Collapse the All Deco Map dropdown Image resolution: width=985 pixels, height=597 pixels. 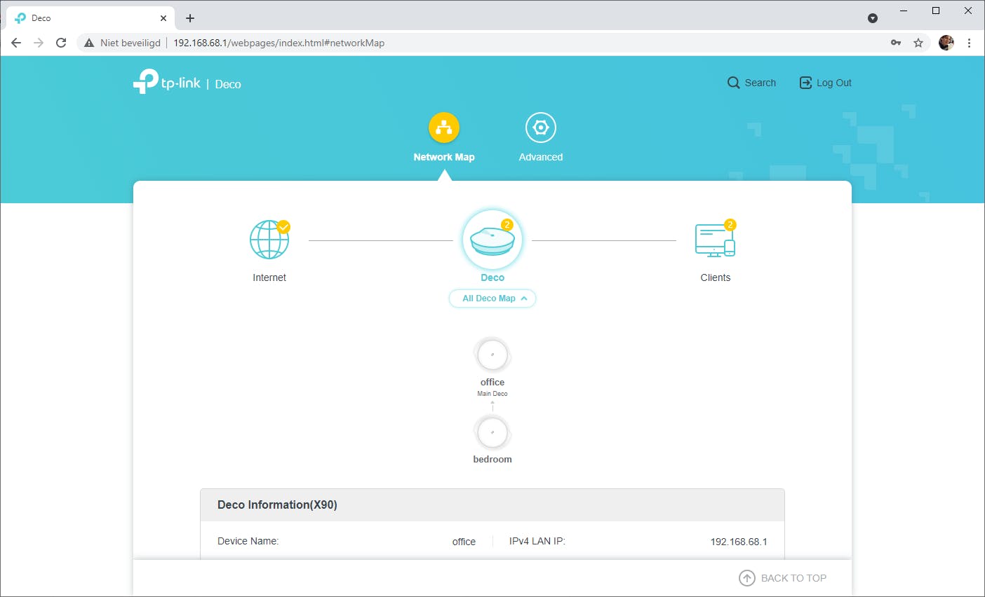tap(492, 298)
